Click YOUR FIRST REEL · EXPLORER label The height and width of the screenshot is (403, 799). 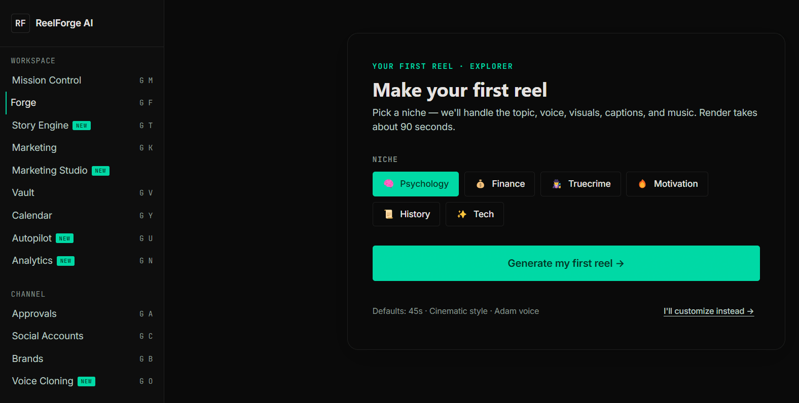tap(443, 66)
